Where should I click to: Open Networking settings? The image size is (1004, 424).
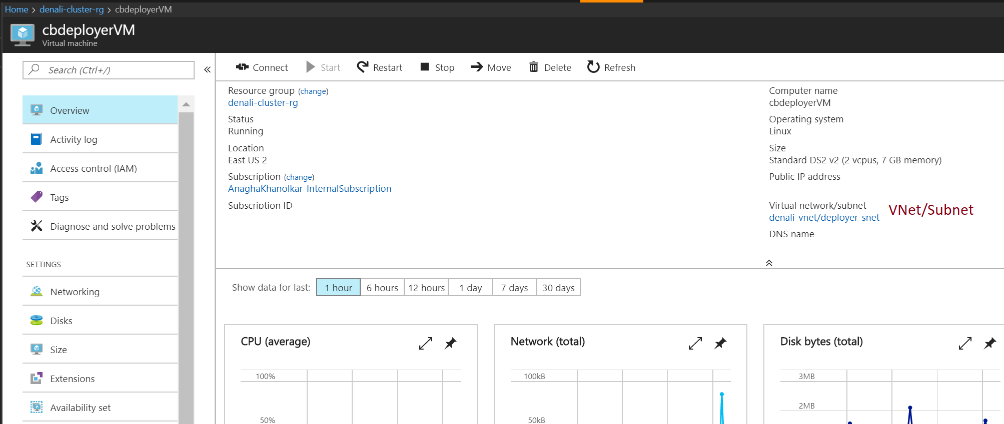coord(100,292)
